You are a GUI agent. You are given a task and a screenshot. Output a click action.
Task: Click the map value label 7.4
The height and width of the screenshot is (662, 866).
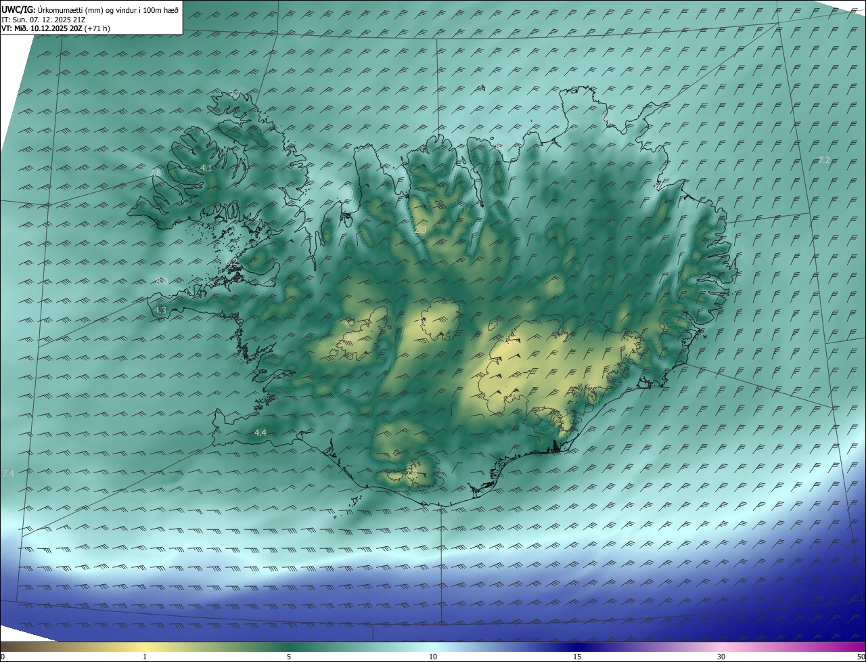click(x=8, y=473)
